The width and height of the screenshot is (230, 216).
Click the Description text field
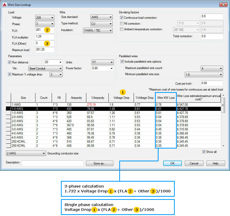click(53, 163)
